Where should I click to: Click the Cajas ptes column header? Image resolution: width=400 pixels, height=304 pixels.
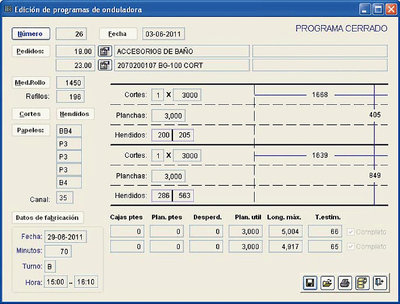126,217
